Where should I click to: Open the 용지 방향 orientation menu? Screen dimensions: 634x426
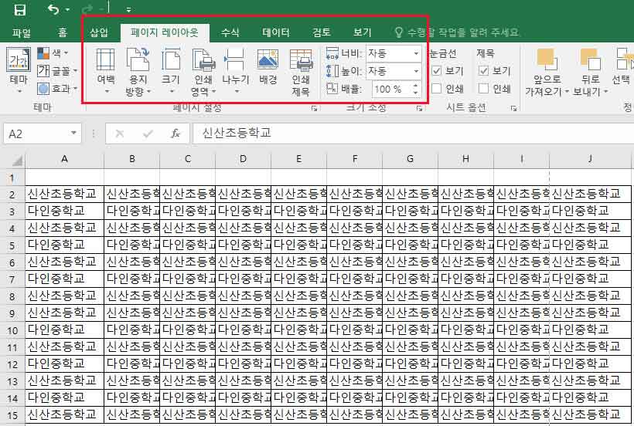[138, 72]
